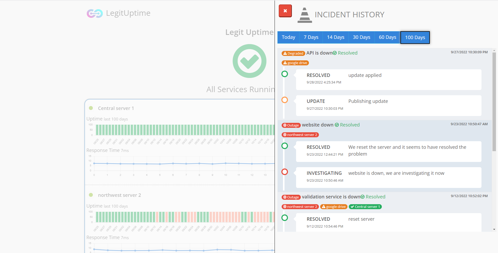Select the 100 Days tab

[x=415, y=38]
